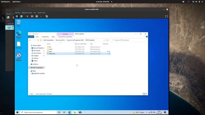Click the Pesquisar SPICE webdavd search box
This screenshot has width=205, height=115.
tap(129, 40)
